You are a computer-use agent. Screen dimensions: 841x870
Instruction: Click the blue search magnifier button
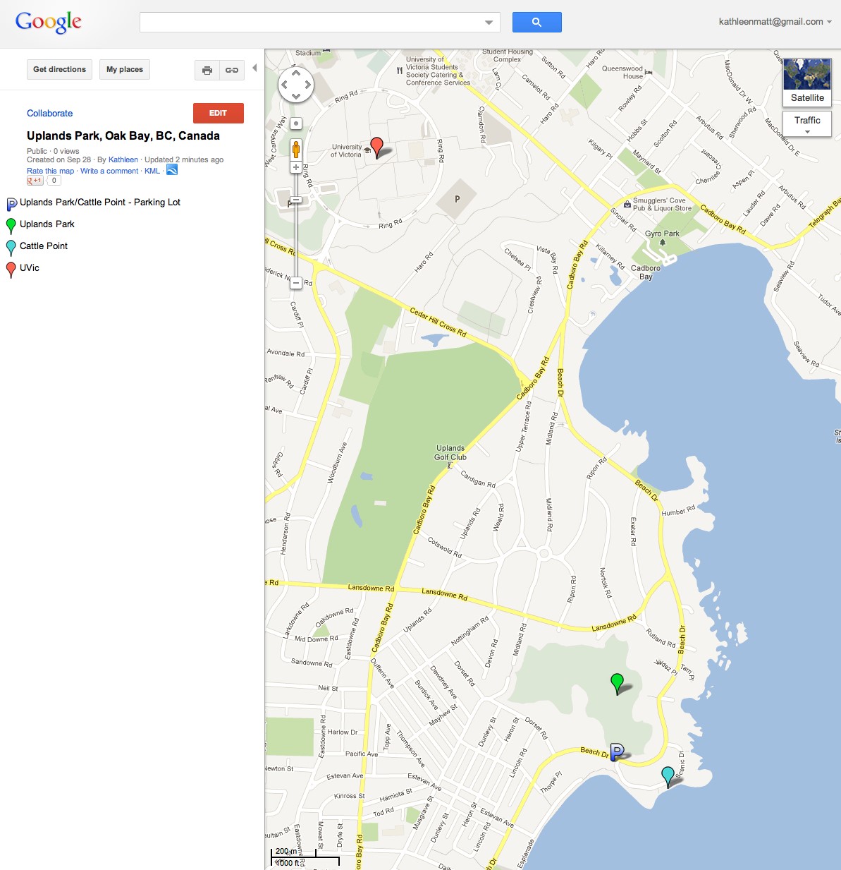(536, 22)
